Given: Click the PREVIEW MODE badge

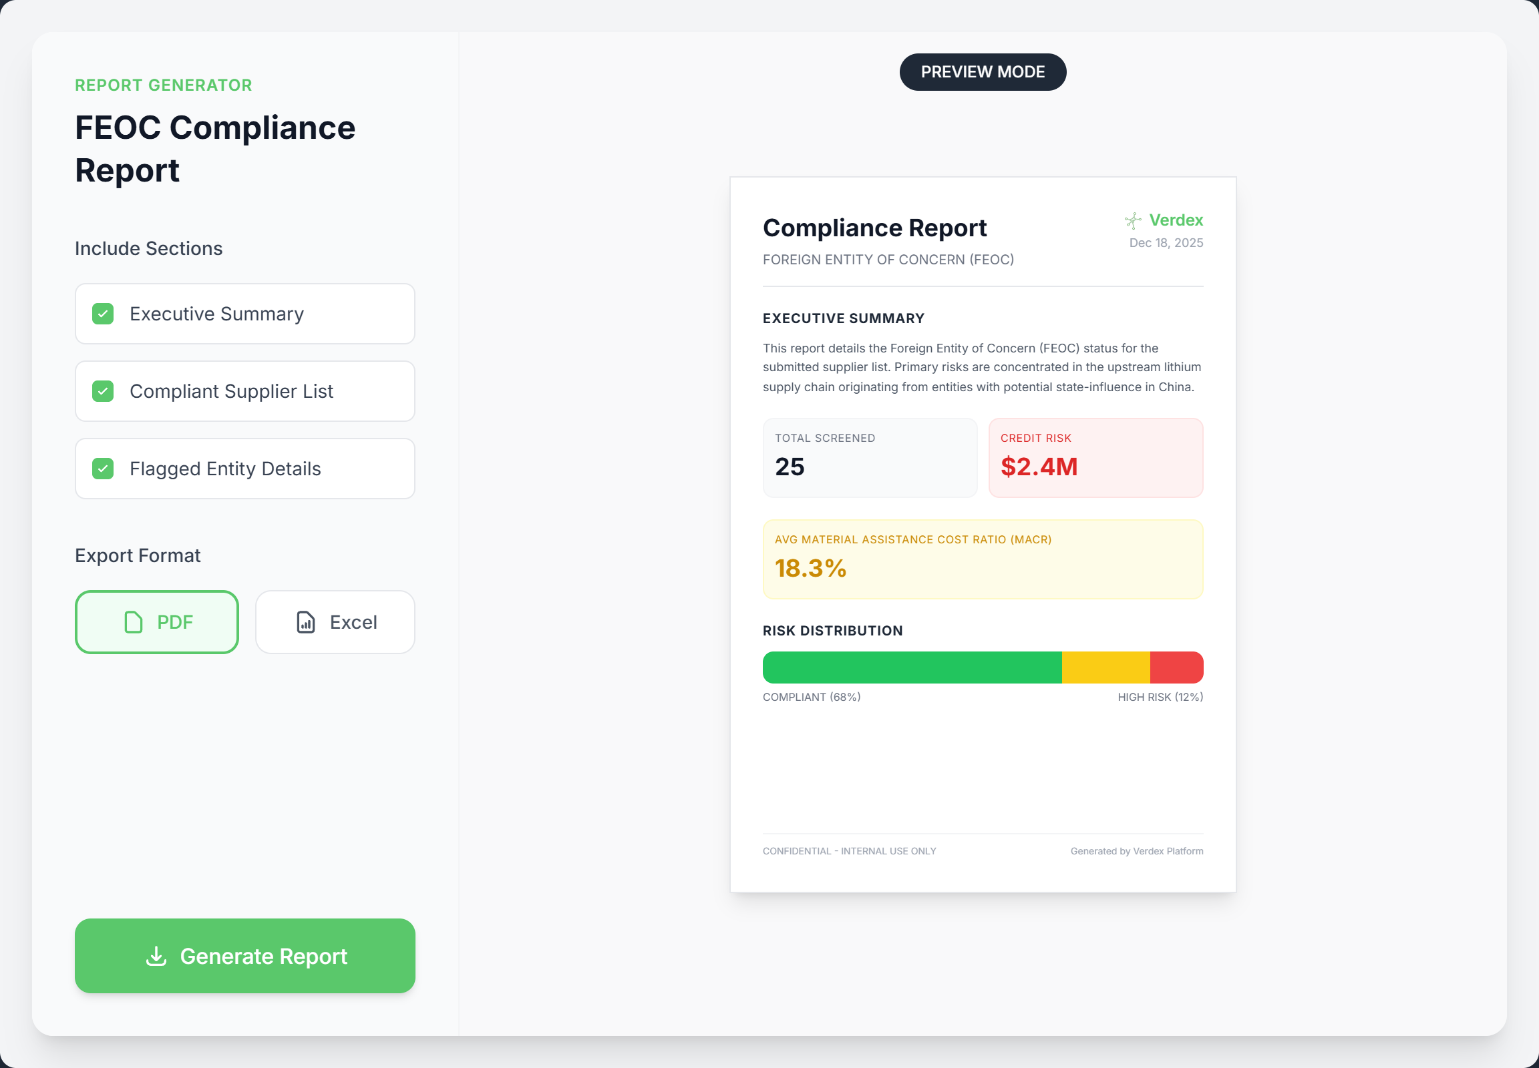Looking at the screenshot, I should click(982, 71).
